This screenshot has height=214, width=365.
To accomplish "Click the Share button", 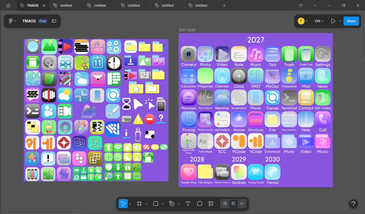I will (x=351, y=21).
